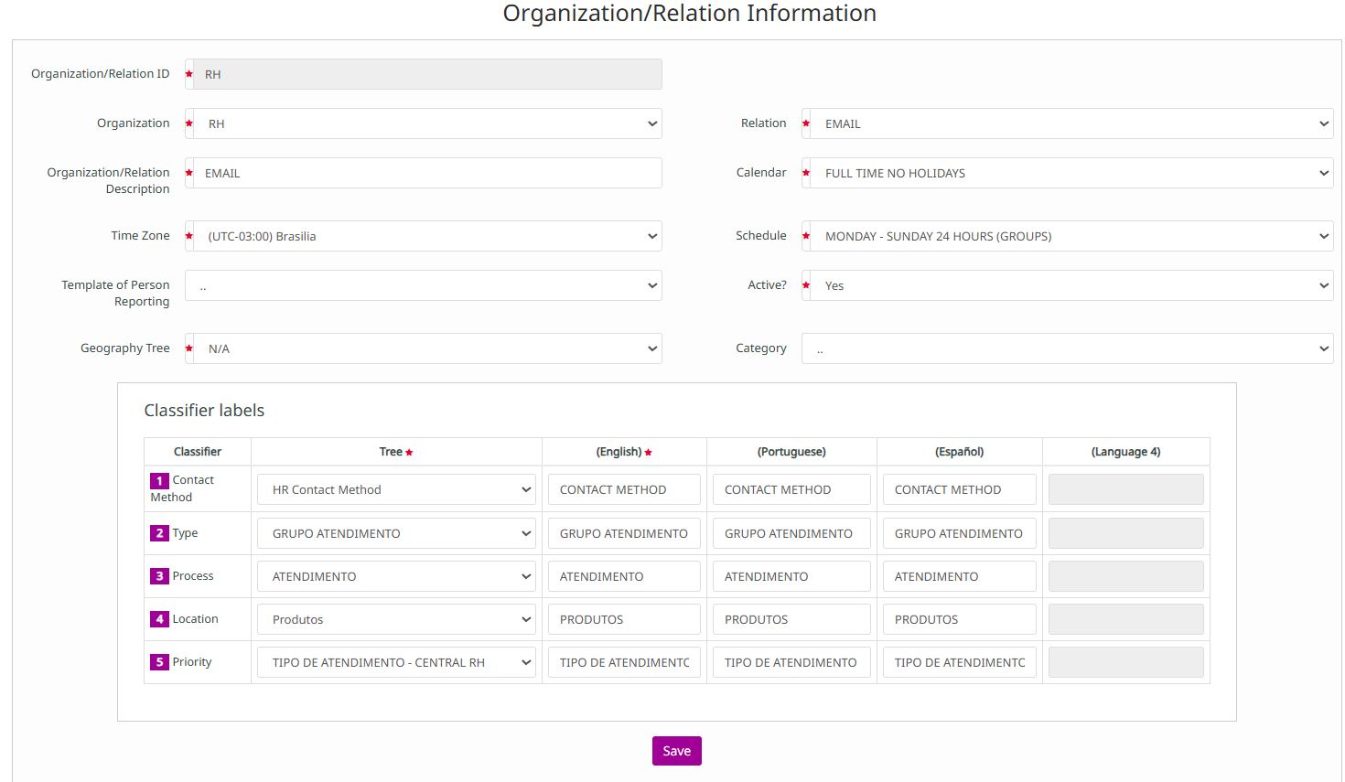This screenshot has height=782, width=1345.
Task: Click English field for Location row
Action: pyautogui.click(x=624, y=619)
